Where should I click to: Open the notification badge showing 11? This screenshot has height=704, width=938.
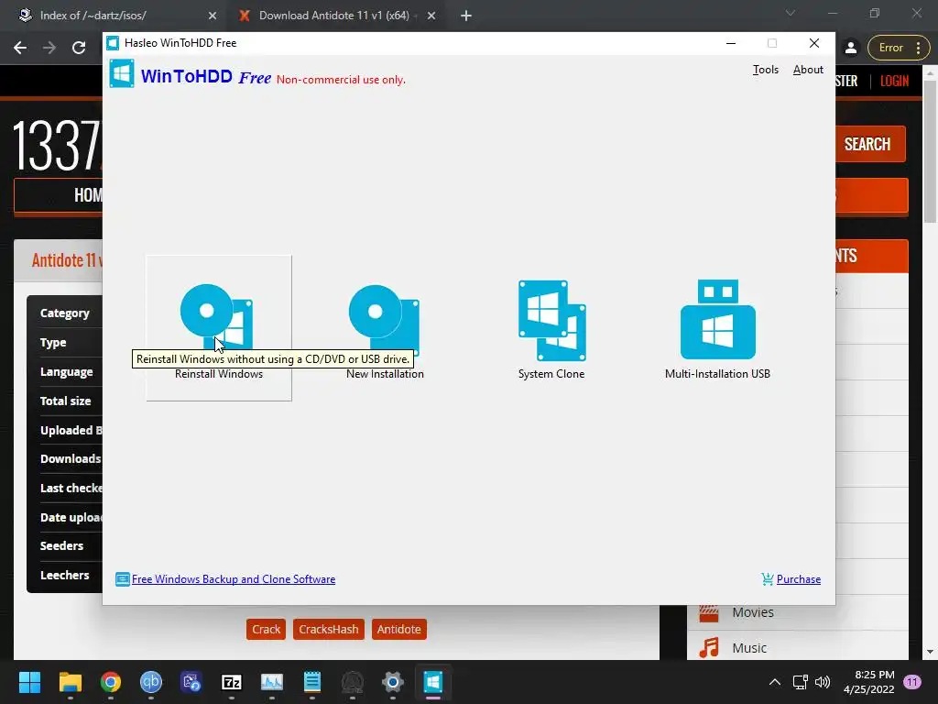[x=912, y=682]
